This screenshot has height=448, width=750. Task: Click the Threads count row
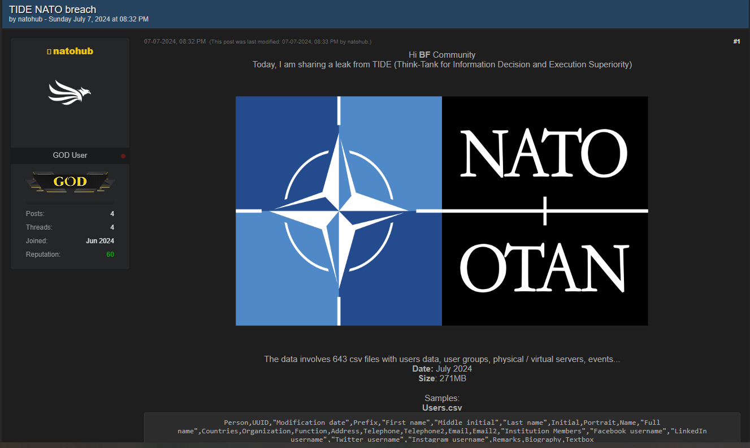(70, 227)
